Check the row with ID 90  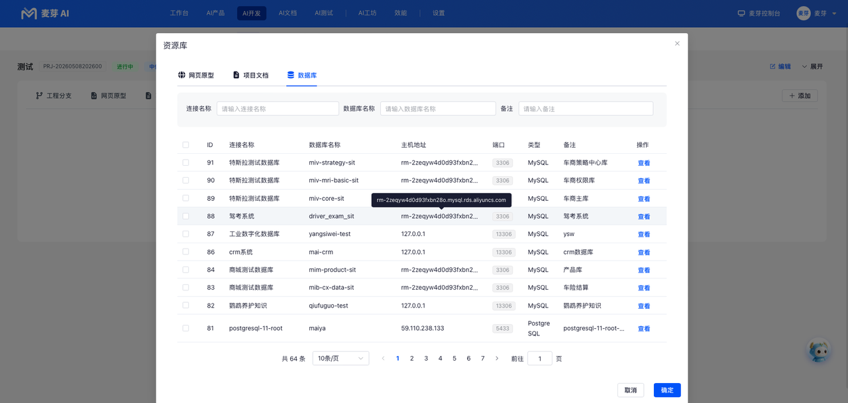point(185,180)
